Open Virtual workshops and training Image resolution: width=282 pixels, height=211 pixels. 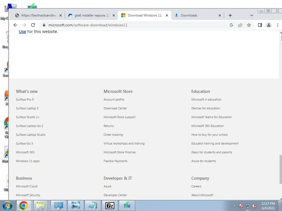pos(124,143)
